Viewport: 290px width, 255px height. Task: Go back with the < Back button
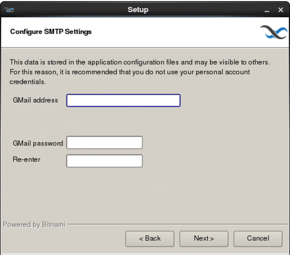tap(150, 239)
